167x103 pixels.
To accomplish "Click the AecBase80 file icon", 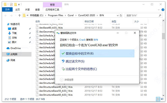I will 37,27.
